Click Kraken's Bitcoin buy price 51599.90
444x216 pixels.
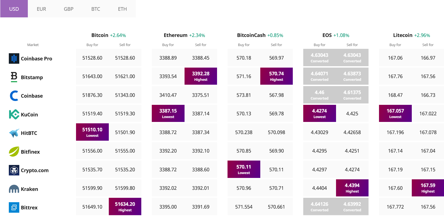pos(92,188)
